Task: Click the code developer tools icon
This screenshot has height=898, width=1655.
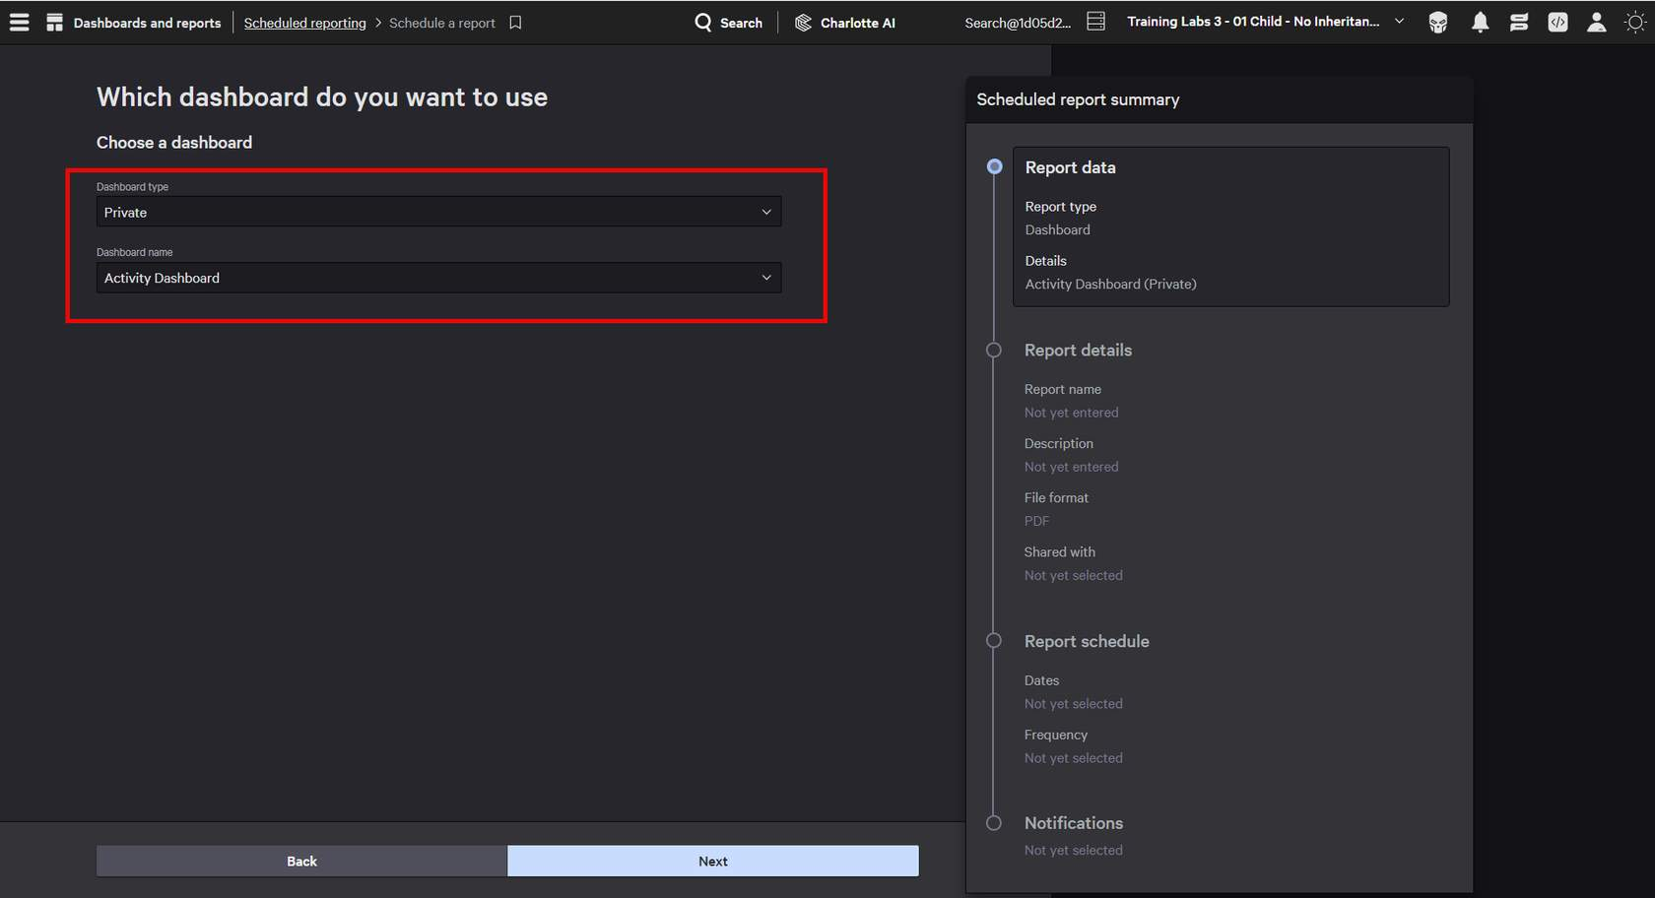Action: (1557, 22)
